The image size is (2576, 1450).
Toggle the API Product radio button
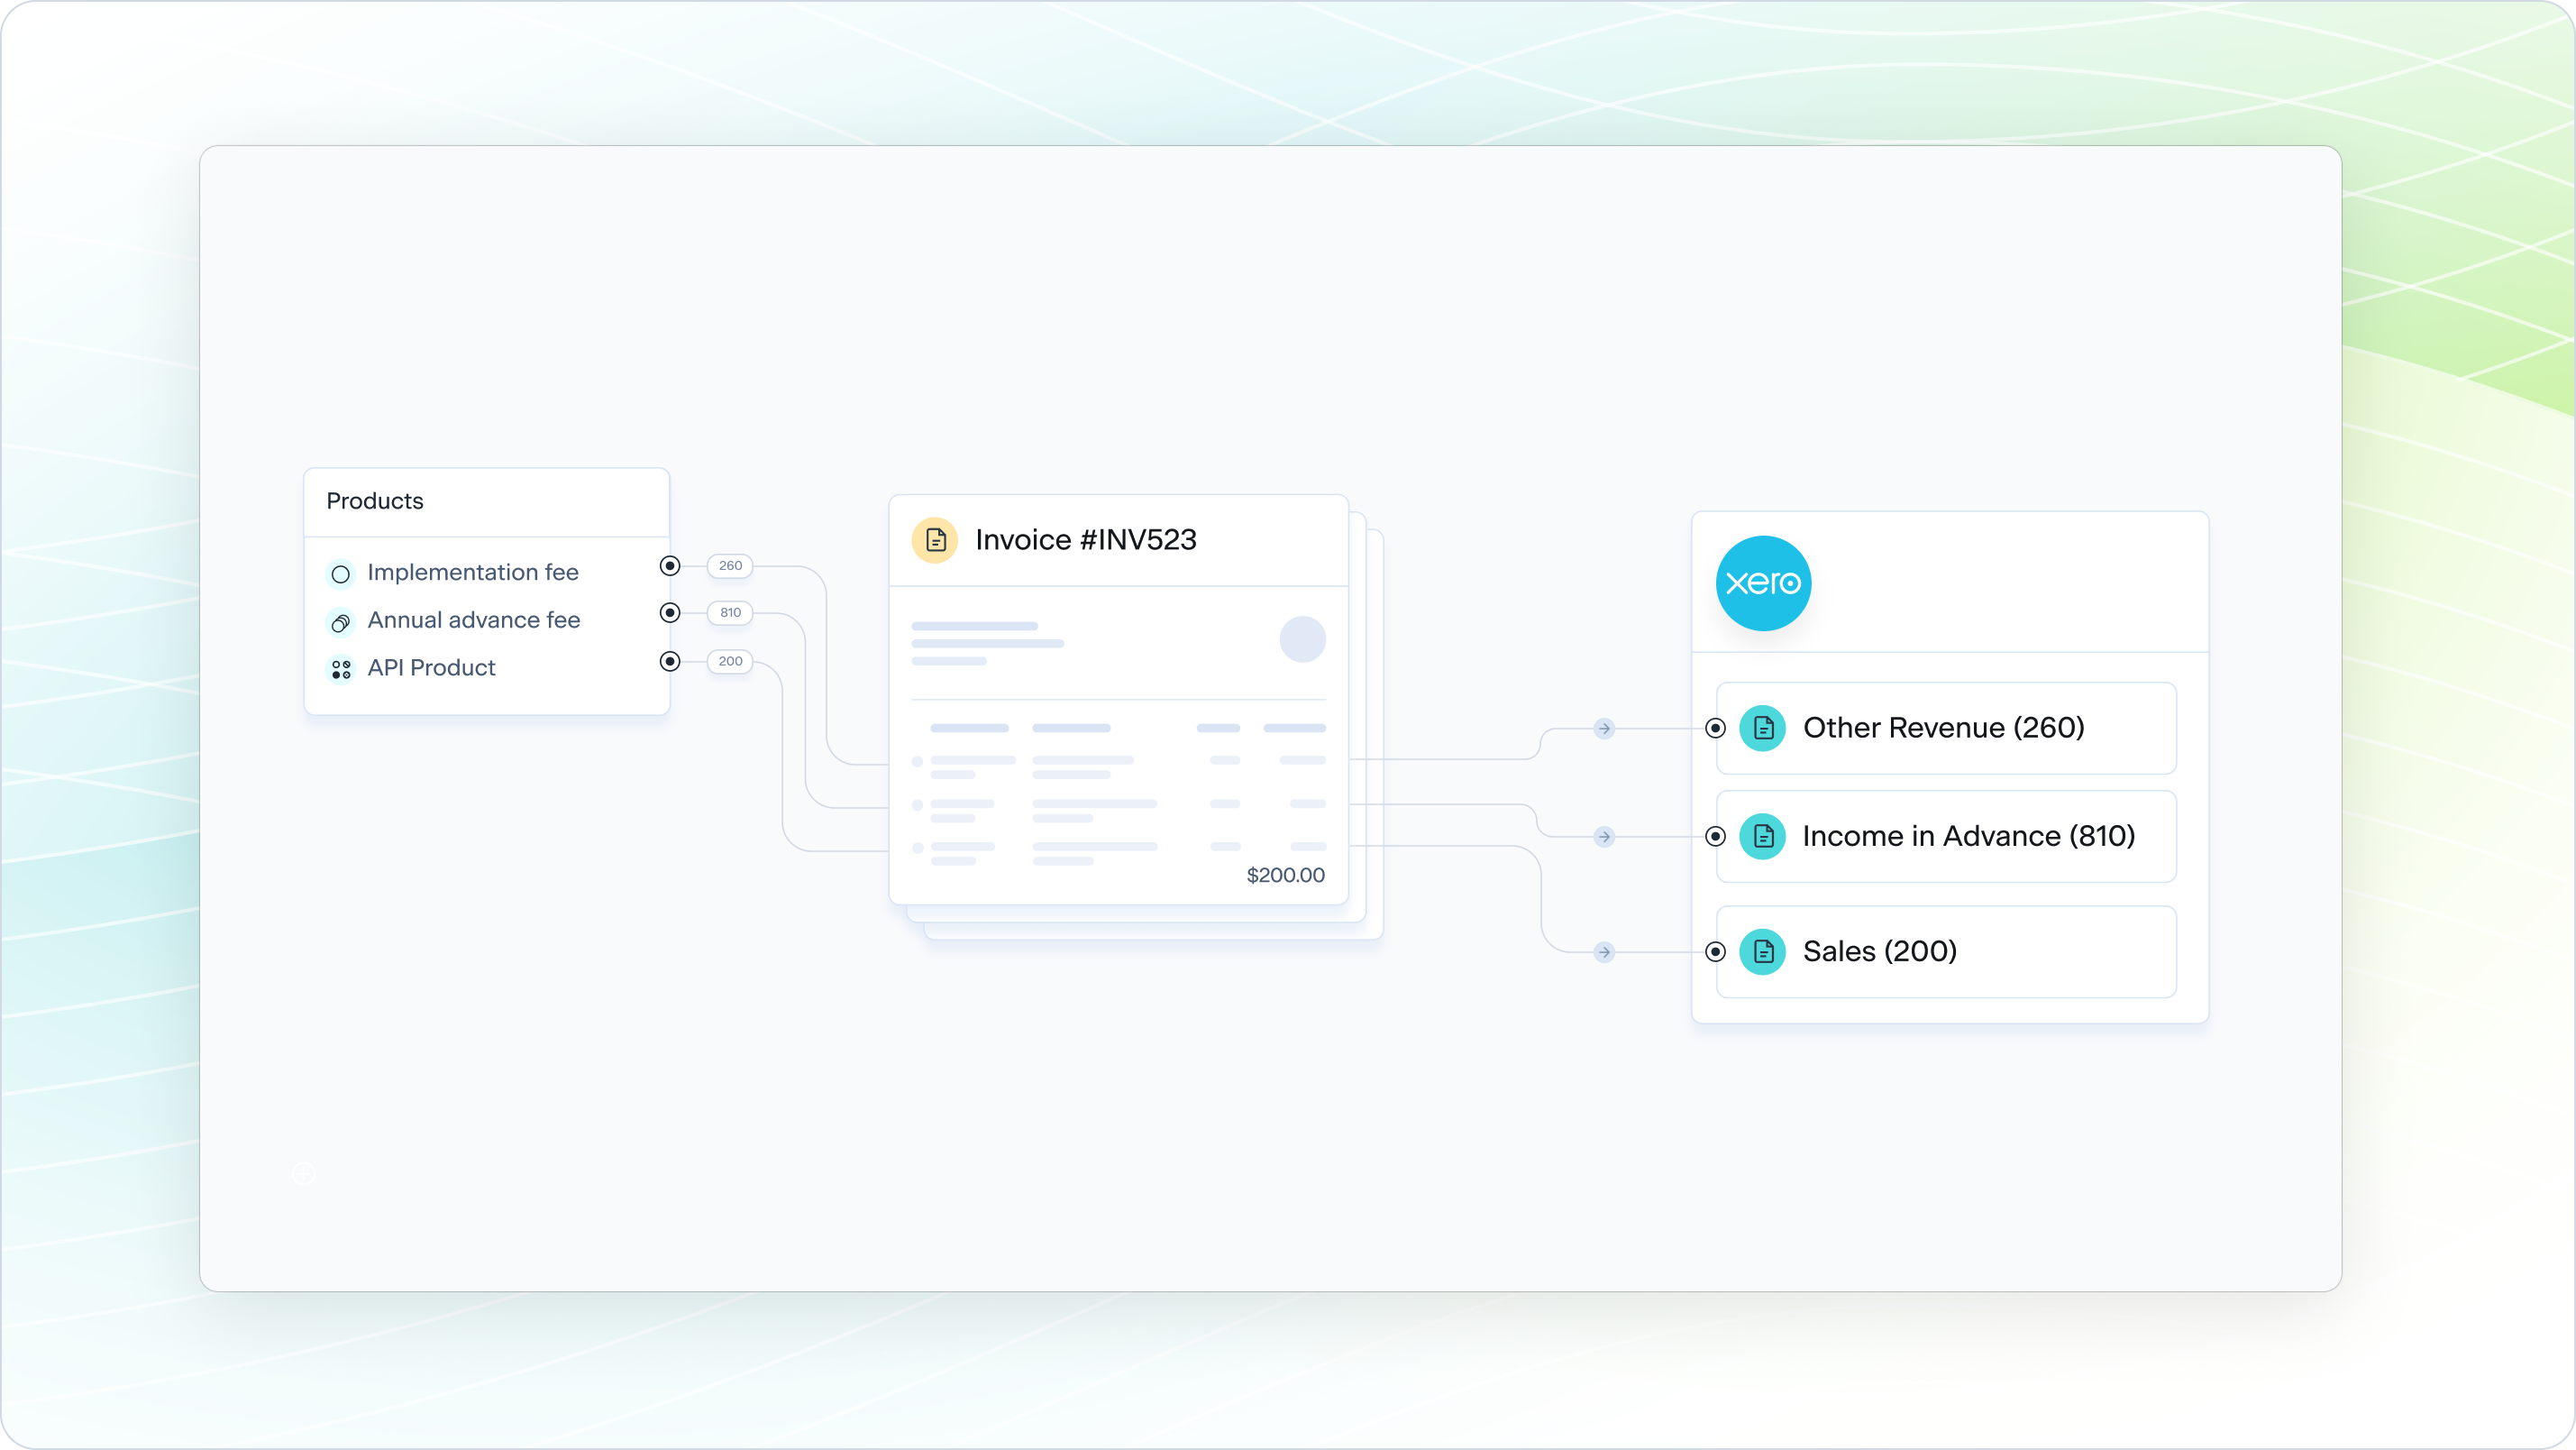[x=669, y=662]
